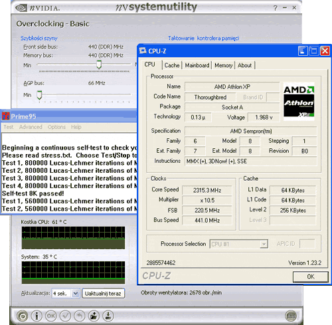332x325 pixels.
Task: Click the Instructions MMX 3DNow SSE field
Action: click(x=251, y=162)
